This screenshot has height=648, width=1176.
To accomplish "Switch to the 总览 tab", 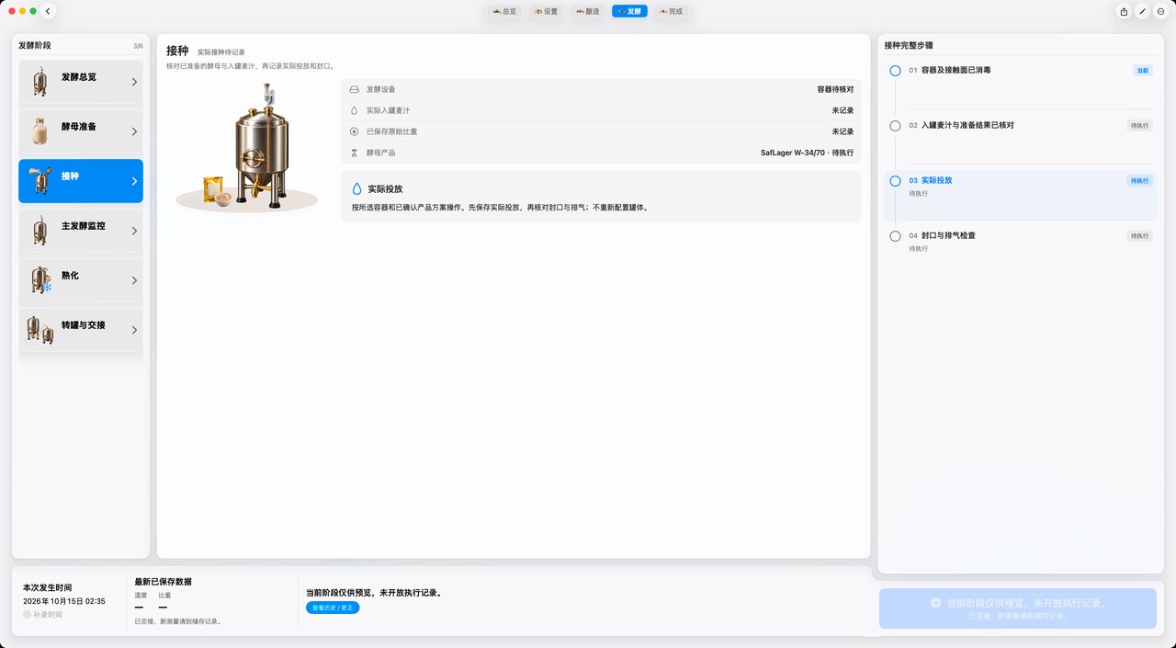I will (504, 11).
